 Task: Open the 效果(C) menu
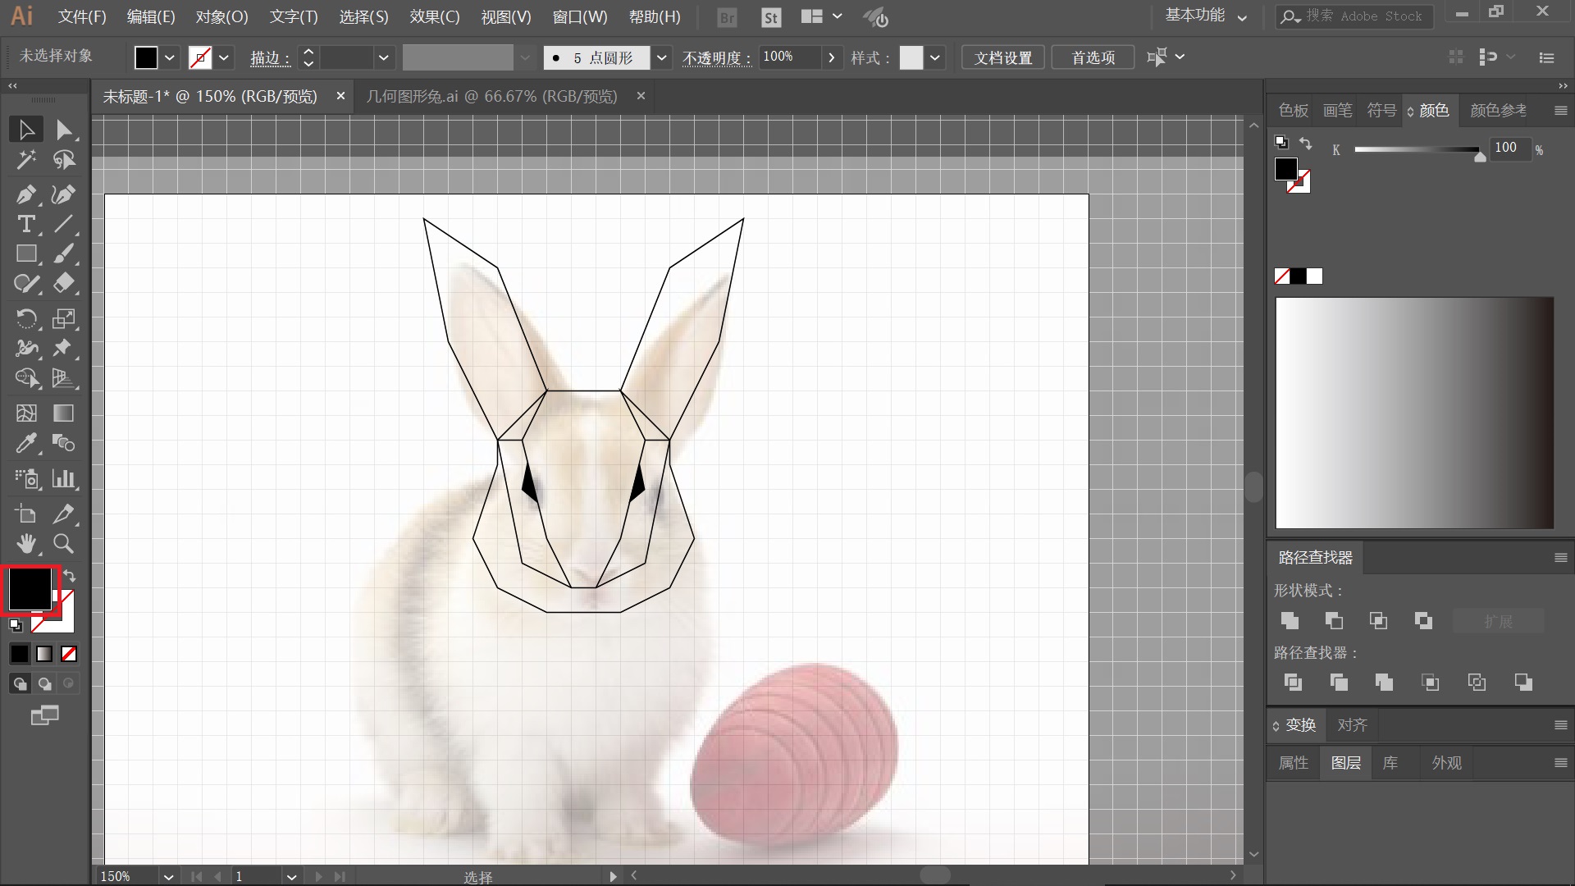click(x=434, y=16)
